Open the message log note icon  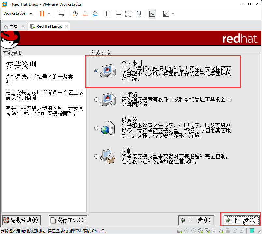[x=252, y=231]
